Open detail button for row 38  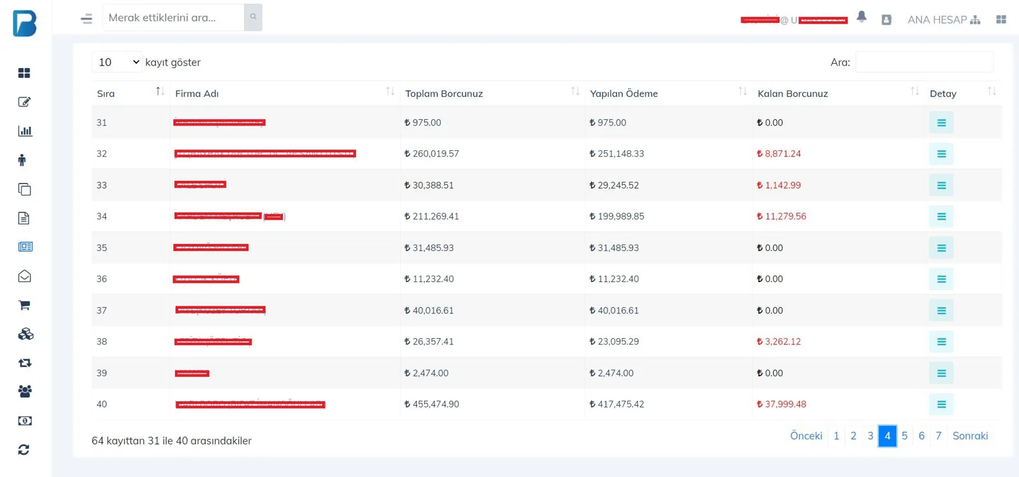tap(941, 342)
